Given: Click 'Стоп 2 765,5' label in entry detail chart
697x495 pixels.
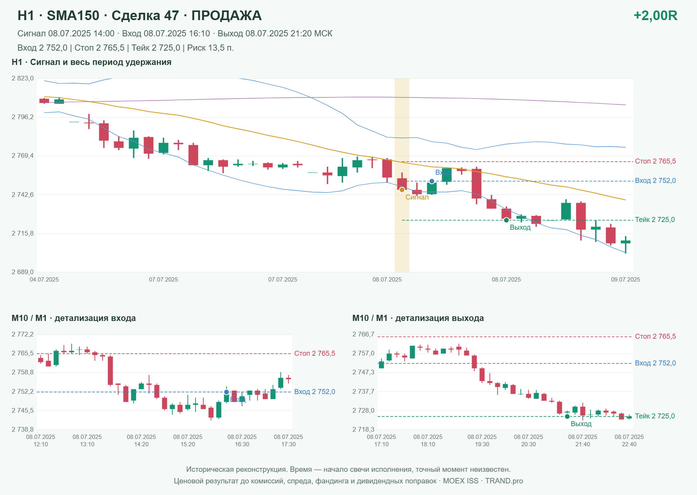Looking at the screenshot, I should pyautogui.click(x=314, y=353).
